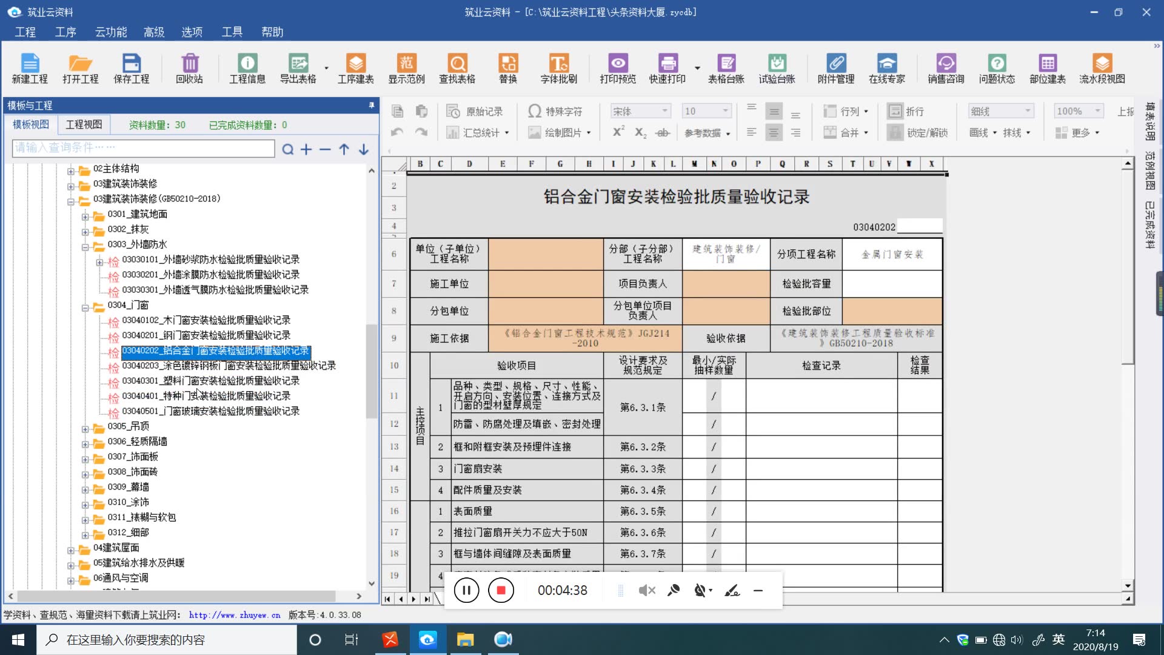The height and width of the screenshot is (655, 1164).
Task: Visit the zhuyew.cn website link
Action: (234, 614)
